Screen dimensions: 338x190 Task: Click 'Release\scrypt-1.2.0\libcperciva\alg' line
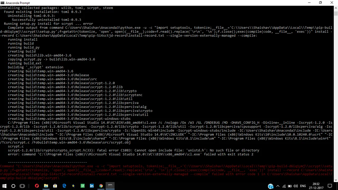point(77,107)
